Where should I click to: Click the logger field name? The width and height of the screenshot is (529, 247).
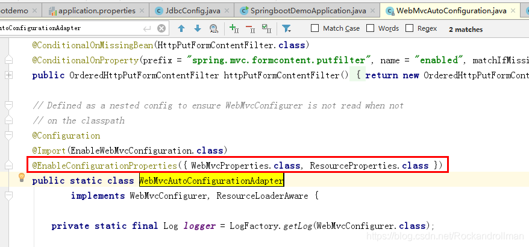(x=199, y=226)
